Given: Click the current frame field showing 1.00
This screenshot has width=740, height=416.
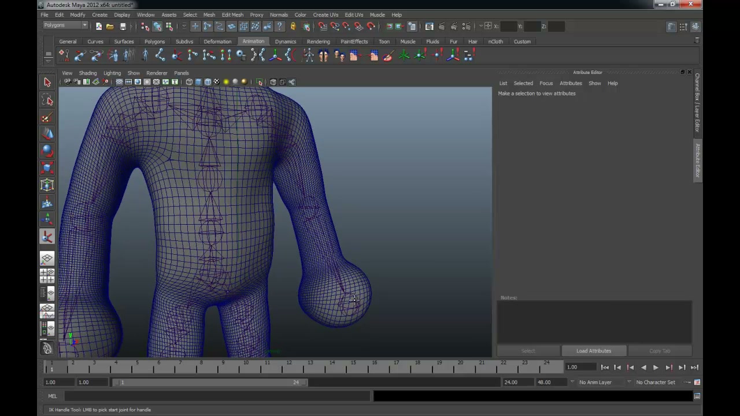Looking at the screenshot, I should (x=580, y=367).
